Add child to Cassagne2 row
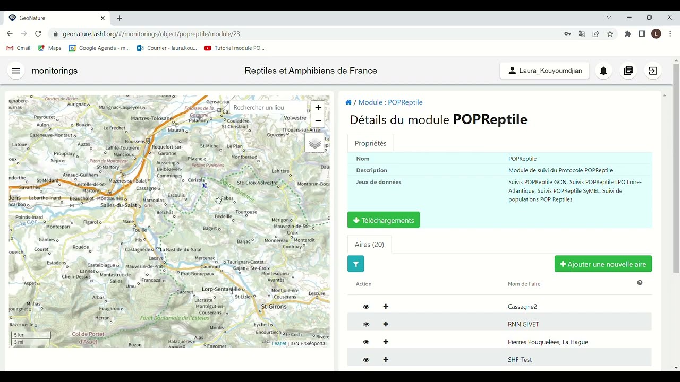Viewport: 680px width, 382px height. (x=386, y=307)
